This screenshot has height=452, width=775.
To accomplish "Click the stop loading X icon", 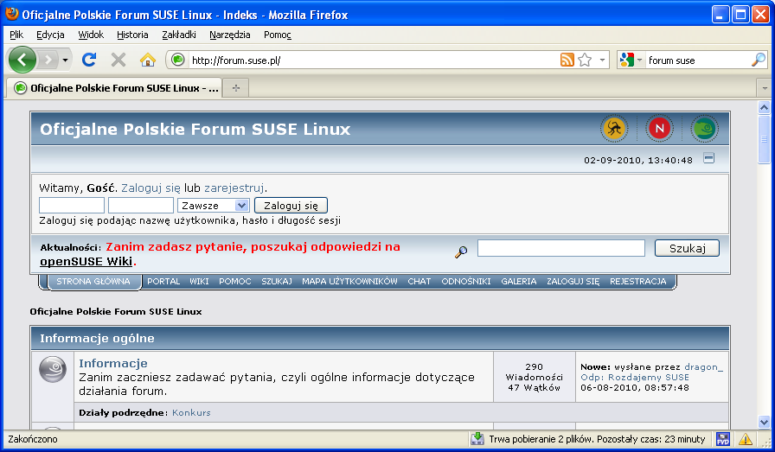I will 118,60.
